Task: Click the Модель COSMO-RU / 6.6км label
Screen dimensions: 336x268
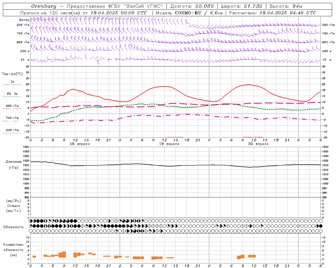Action: click(189, 13)
